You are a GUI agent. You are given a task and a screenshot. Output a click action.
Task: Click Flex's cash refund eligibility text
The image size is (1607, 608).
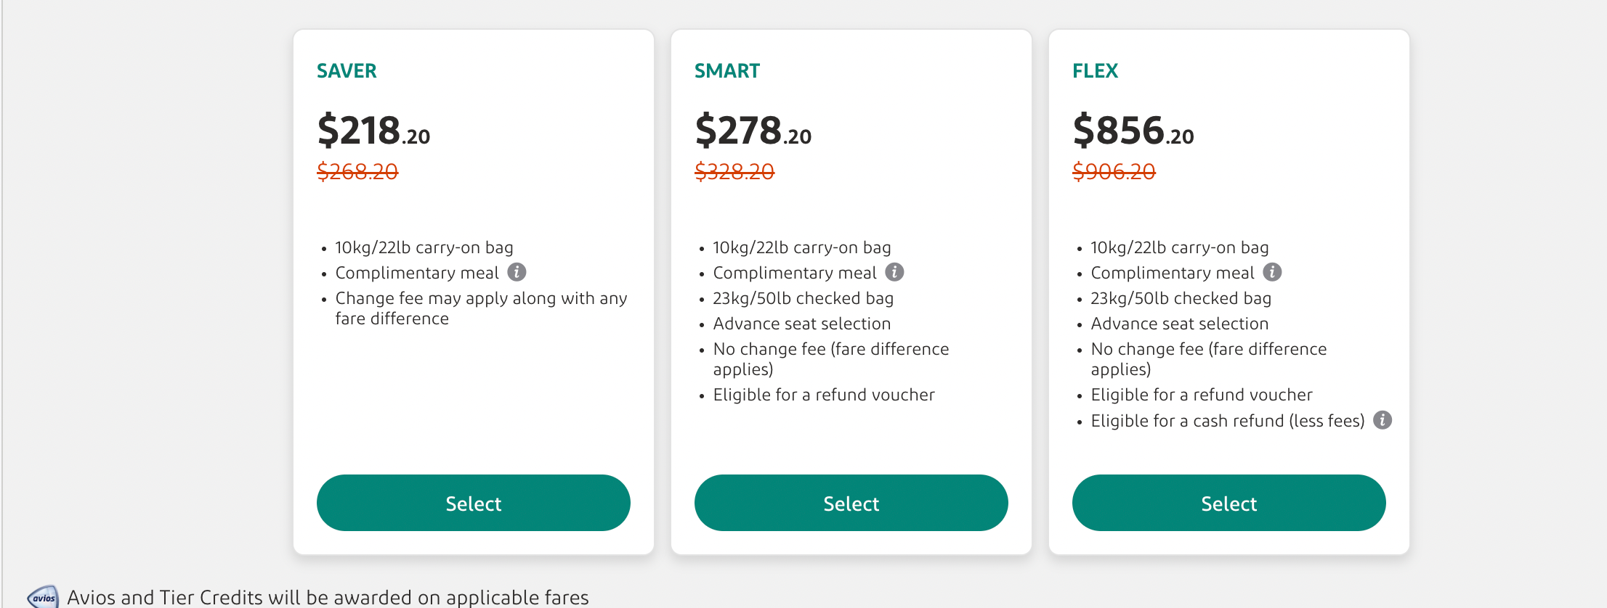pyautogui.click(x=1227, y=421)
